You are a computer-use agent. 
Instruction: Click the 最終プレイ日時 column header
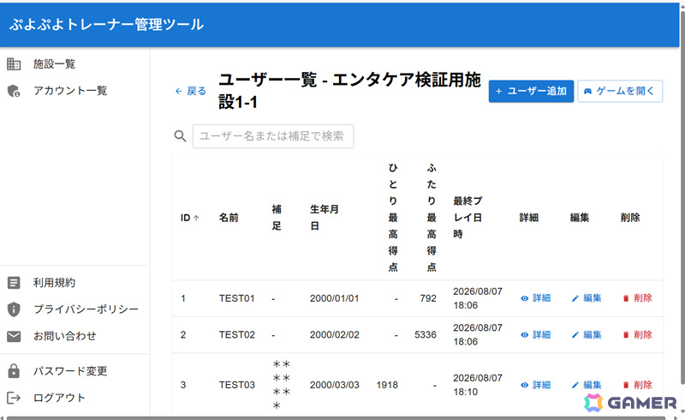pyautogui.click(x=468, y=218)
